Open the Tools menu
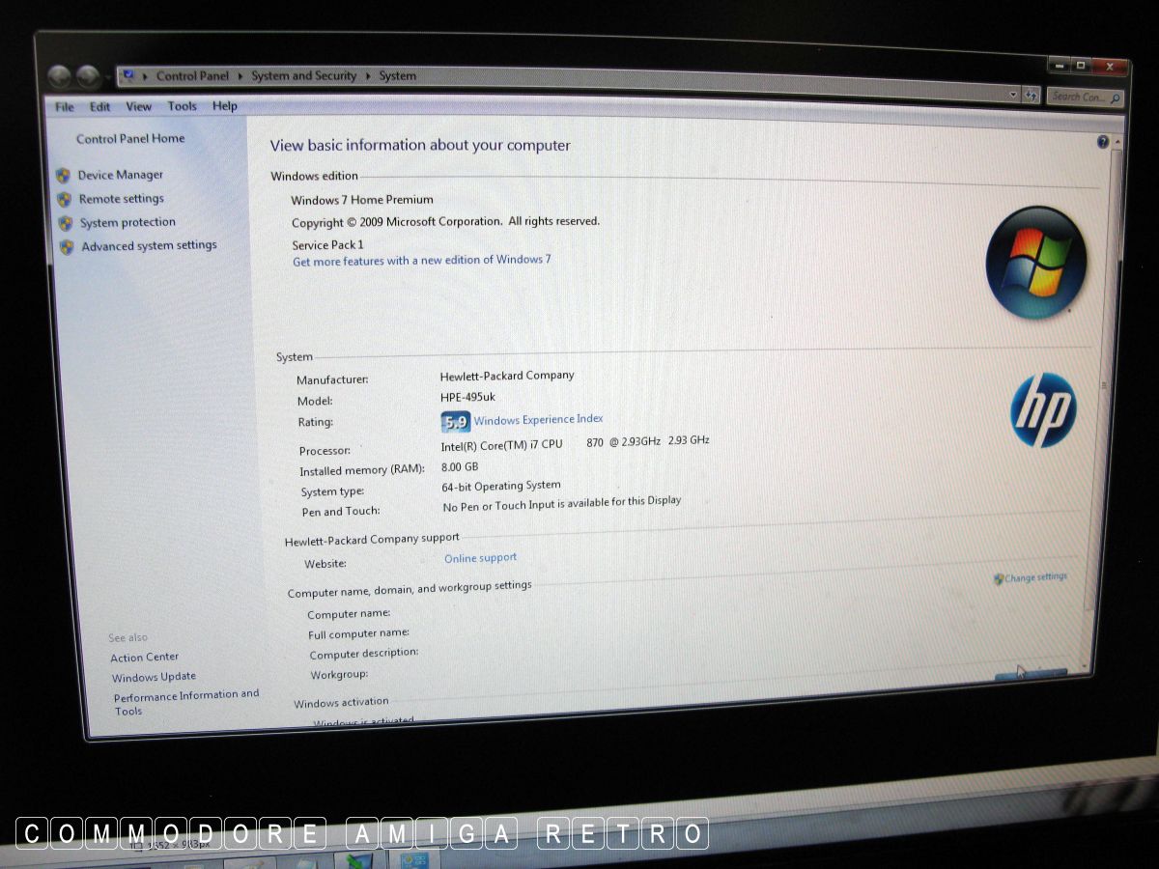The image size is (1159, 869). [x=182, y=106]
